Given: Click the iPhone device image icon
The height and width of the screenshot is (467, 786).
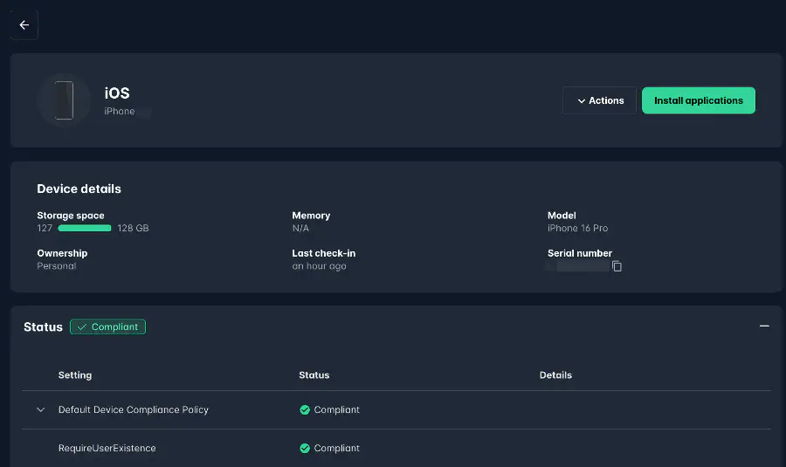Looking at the screenshot, I should [x=64, y=100].
